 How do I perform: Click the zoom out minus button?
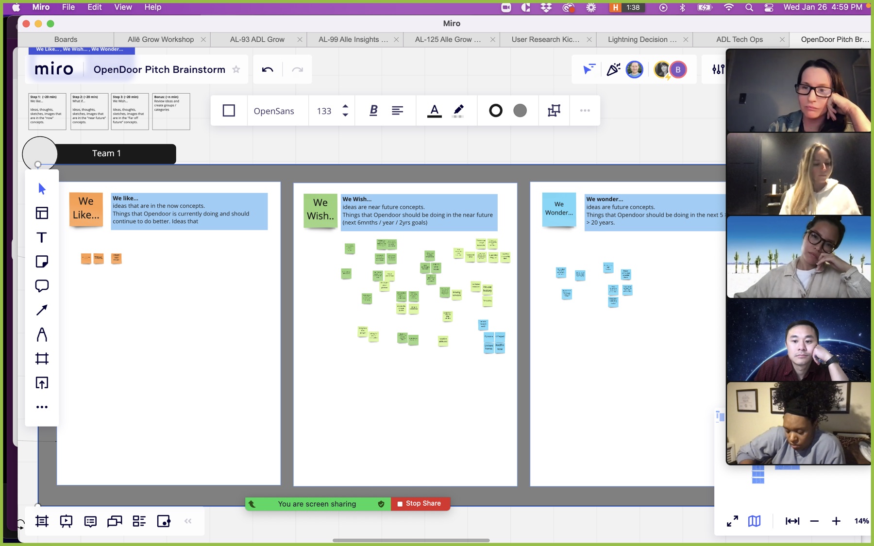pos(814,521)
